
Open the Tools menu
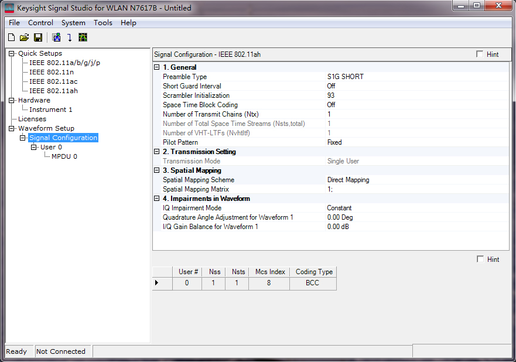103,23
